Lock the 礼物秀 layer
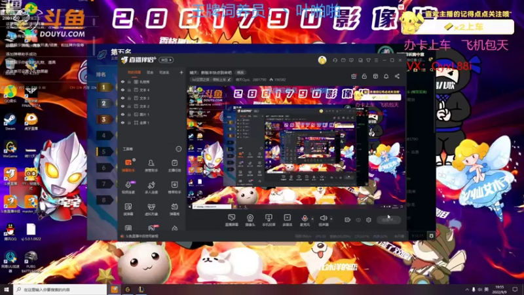This screenshot has height=295, width=524. click(x=129, y=81)
